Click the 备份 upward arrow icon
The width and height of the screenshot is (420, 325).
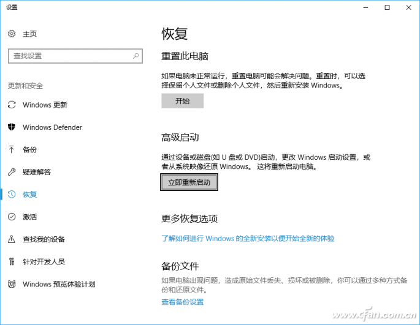coord(12,149)
